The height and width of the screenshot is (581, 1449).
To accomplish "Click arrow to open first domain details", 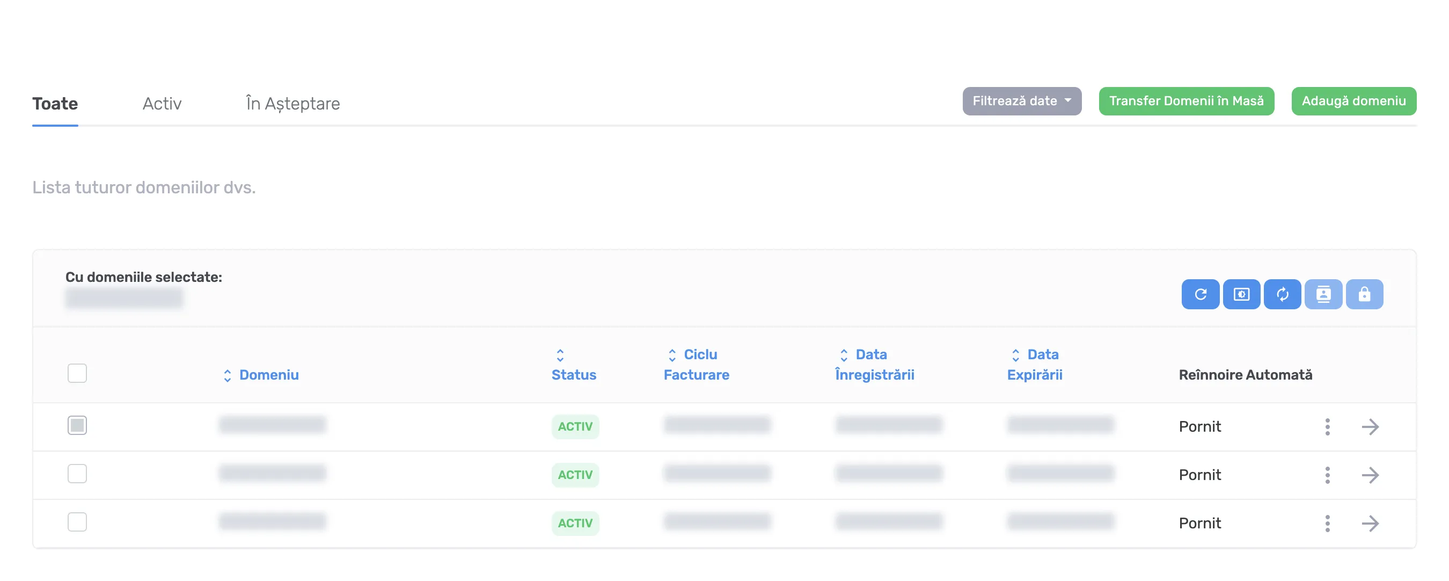I will tap(1370, 427).
